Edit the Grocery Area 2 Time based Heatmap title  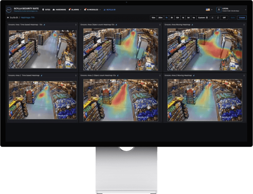pos(42,75)
